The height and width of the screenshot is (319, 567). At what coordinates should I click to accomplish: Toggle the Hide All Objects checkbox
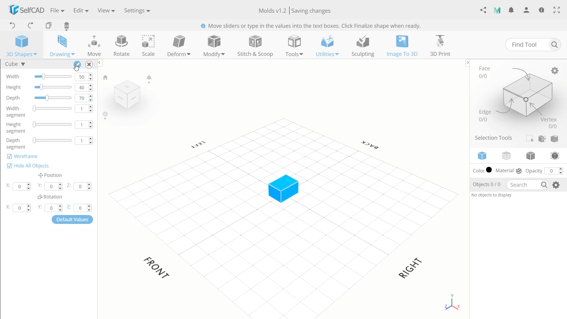9,166
